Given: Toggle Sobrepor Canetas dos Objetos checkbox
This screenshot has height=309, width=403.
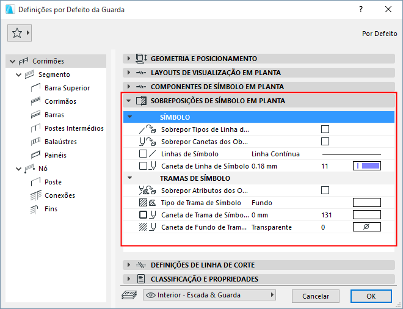Looking at the screenshot, I should [325, 142].
